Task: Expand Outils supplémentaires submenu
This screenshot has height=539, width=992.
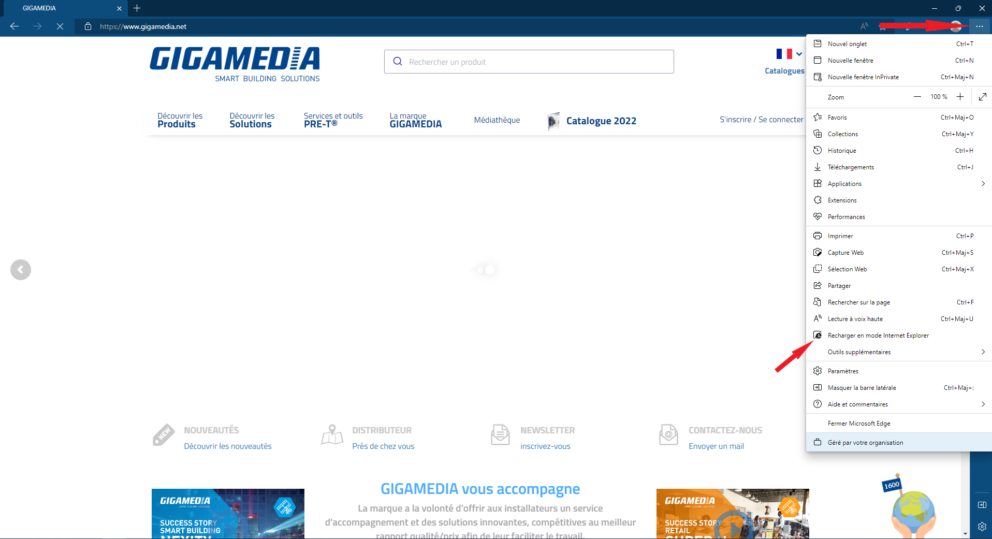Action: [x=899, y=352]
